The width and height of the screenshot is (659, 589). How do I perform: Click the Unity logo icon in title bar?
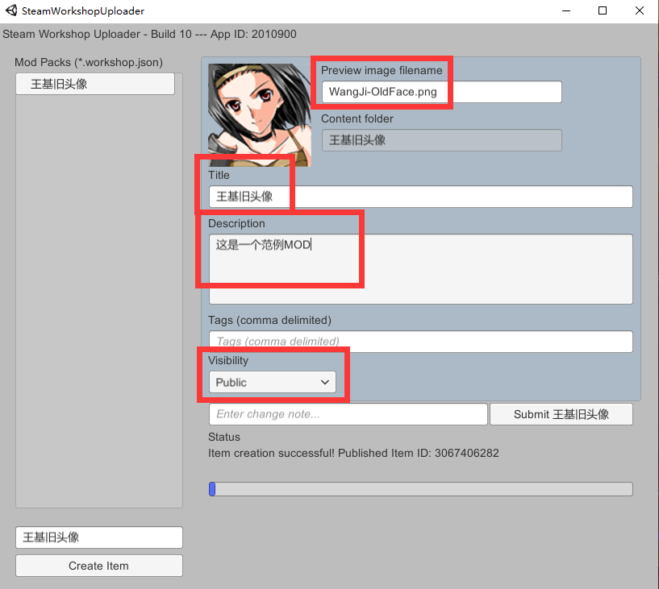click(11, 10)
